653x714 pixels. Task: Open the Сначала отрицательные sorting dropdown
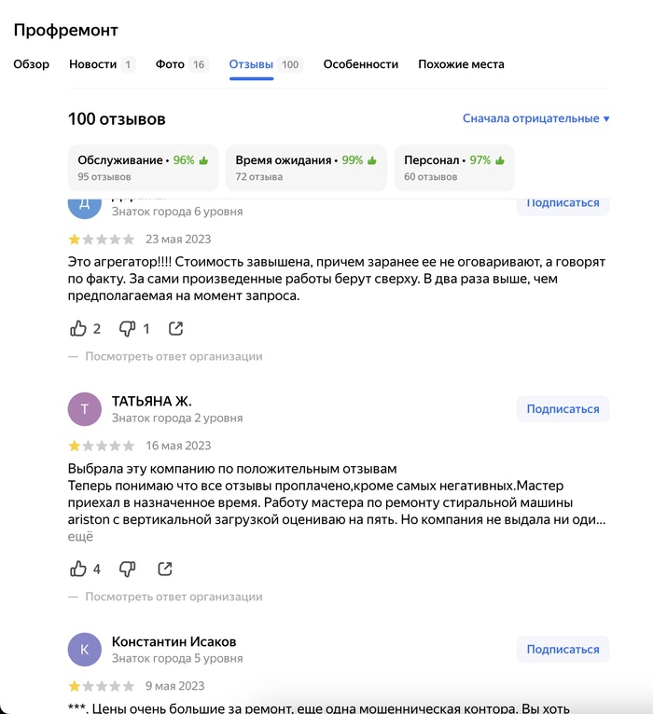[x=535, y=118]
